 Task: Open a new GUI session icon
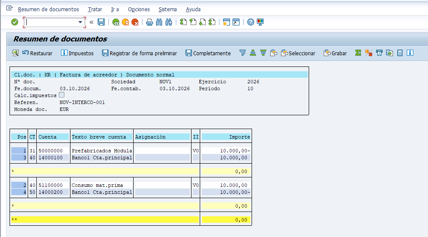[226, 22]
